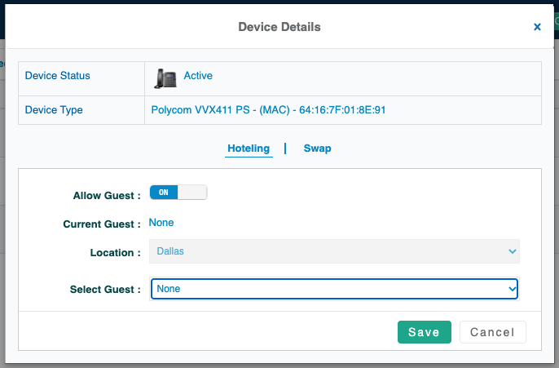Switch to the Swap tab
This screenshot has width=559, height=368.
pos(317,149)
